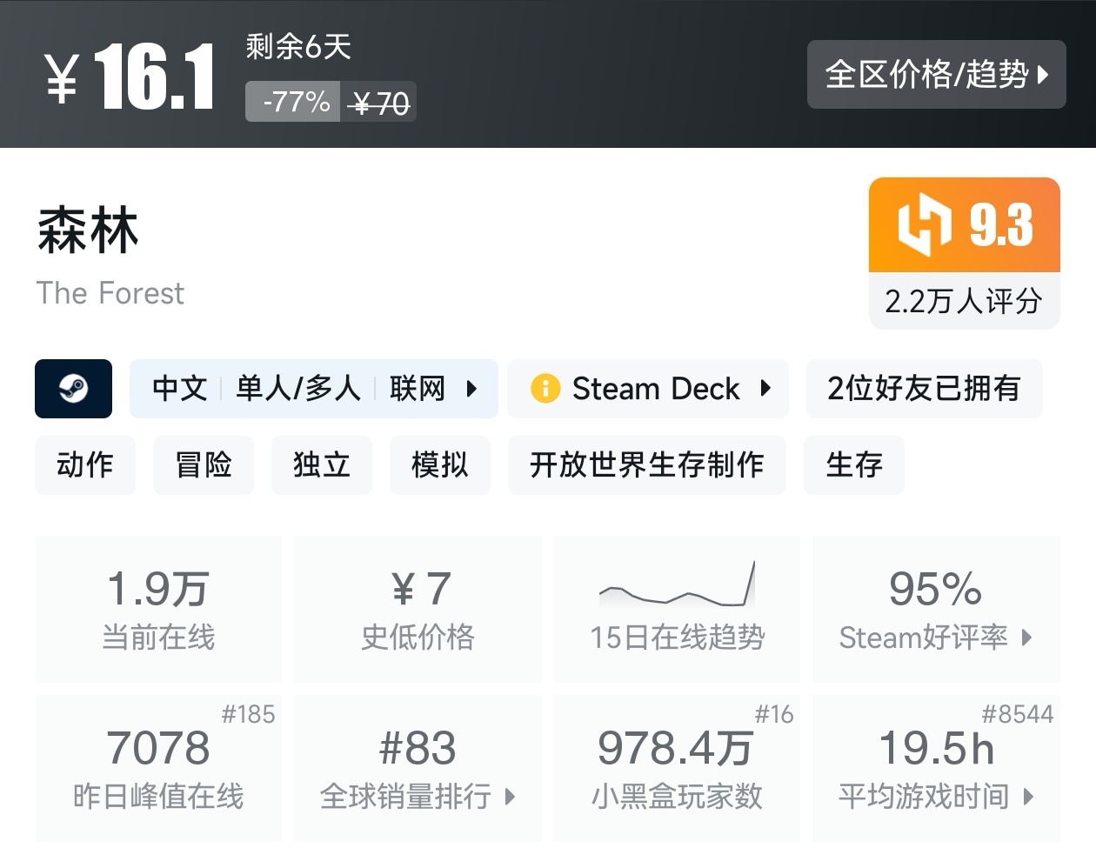Click the Steam platform icon
Viewport: 1096px width, 848px height.
click(x=73, y=389)
